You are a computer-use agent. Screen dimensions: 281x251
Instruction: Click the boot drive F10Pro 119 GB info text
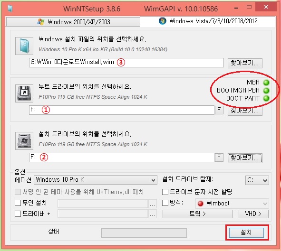(x=93, y=97)
